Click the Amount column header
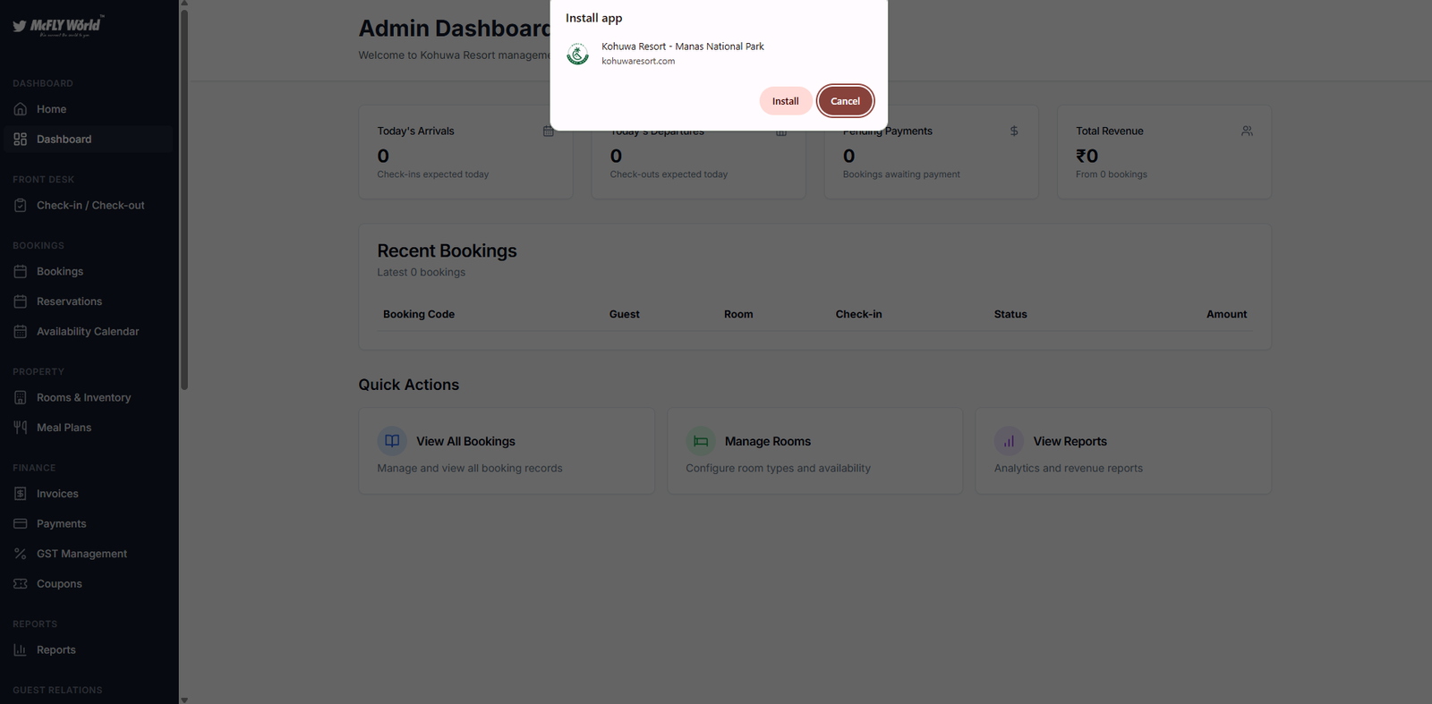The height and width of the screenshot is (704, 1432). 1226,314
